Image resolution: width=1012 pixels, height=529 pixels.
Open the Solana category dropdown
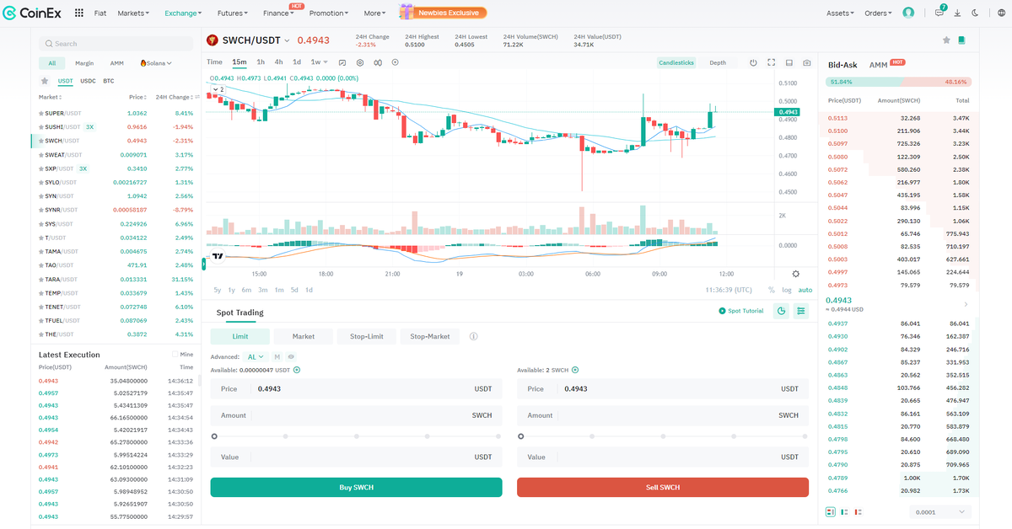[x=156, y=63]
